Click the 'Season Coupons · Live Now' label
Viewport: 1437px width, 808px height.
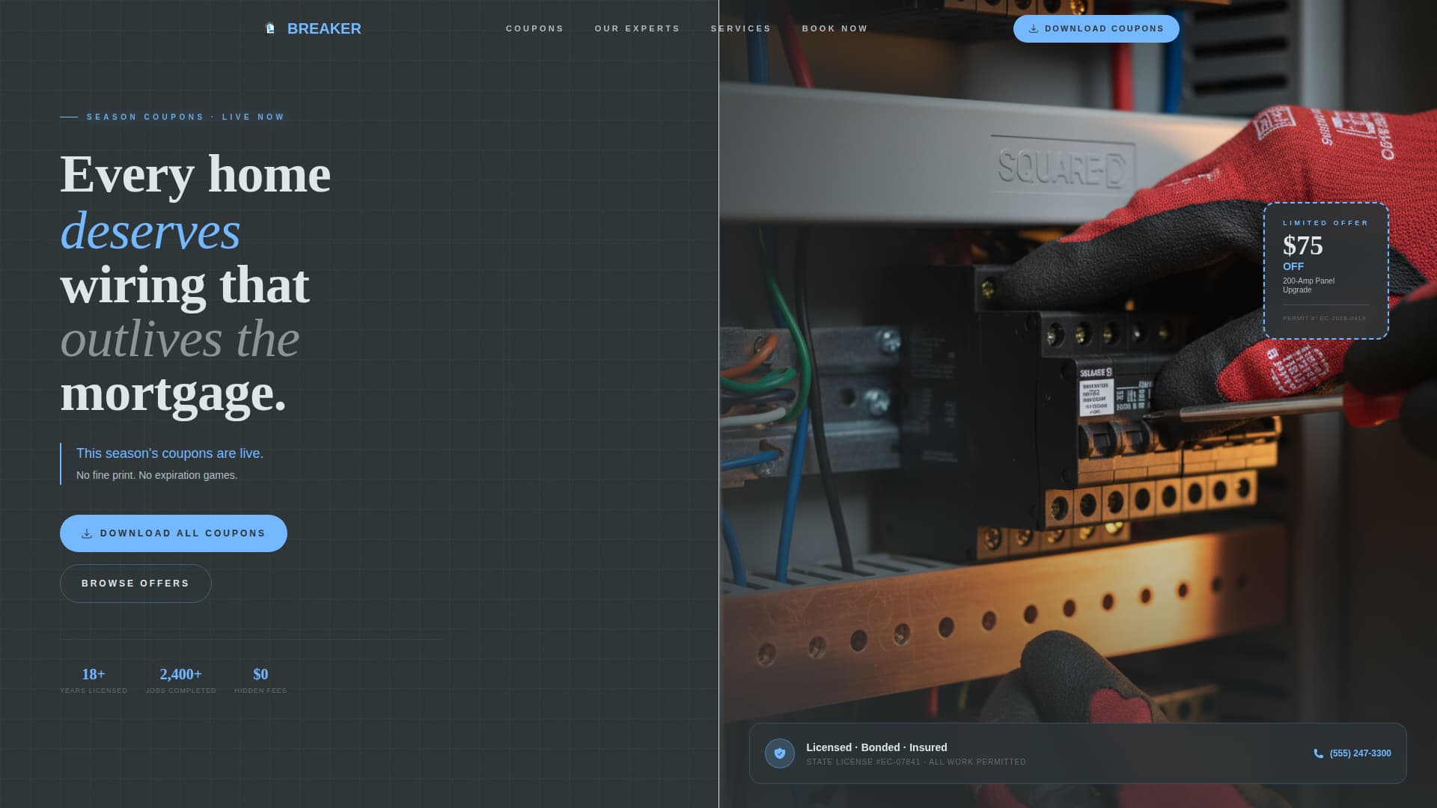coord(186,117)
